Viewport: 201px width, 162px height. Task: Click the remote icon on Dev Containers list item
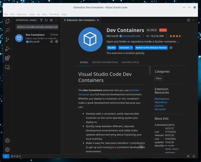pos(52,42)
